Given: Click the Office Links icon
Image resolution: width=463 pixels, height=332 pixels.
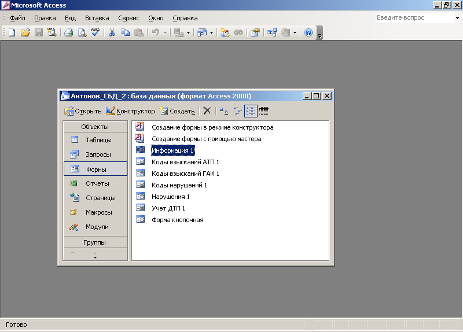Looking at the screenshot, I should [179, 32].
